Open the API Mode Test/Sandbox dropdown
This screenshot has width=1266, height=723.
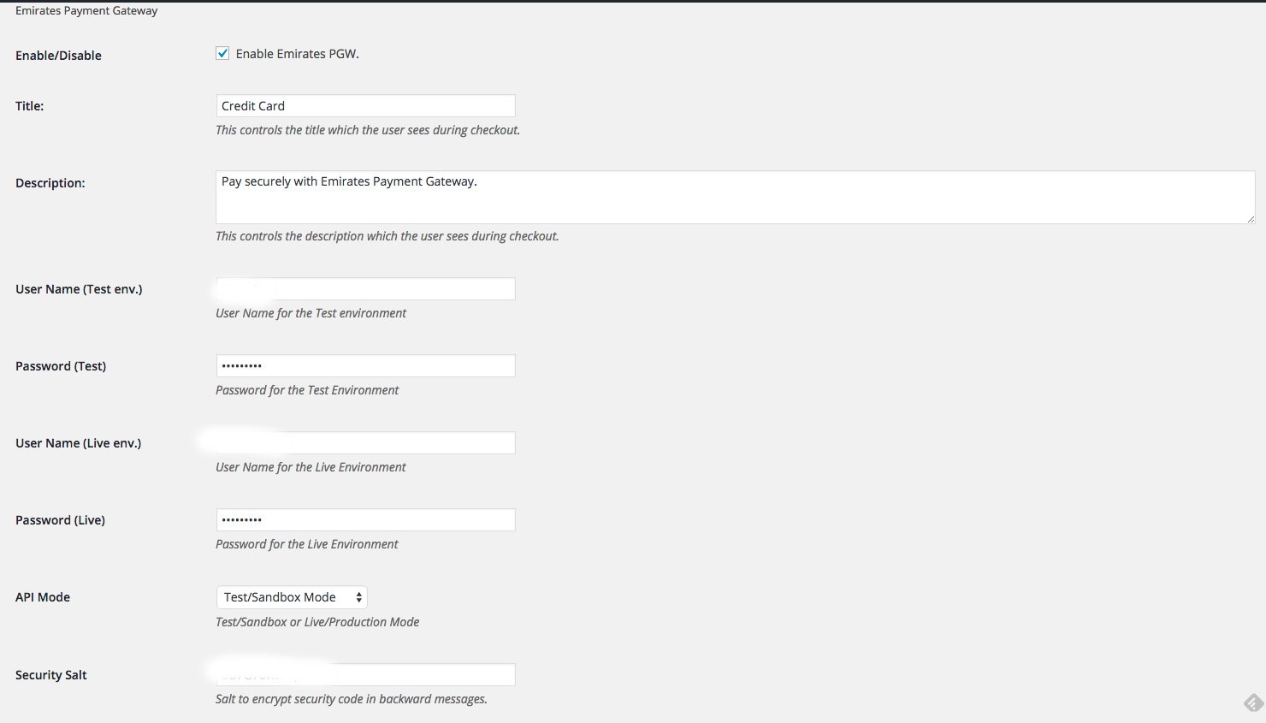click(292, 597)
